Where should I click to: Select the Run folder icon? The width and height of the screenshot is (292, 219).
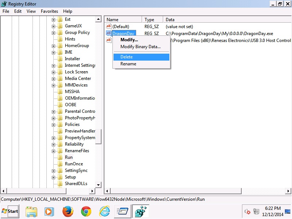point(60,157)
